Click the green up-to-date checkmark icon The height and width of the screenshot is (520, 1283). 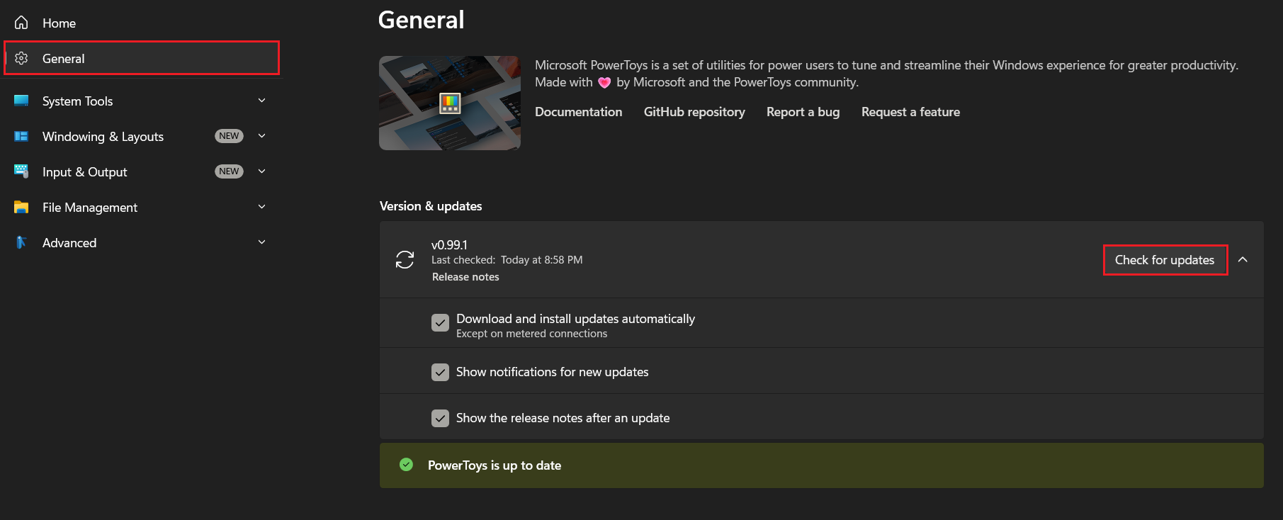pyautogui.click(x=406, y=465)
